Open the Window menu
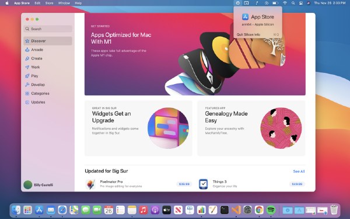The image size is (350, 219). [x=64, y=3]
